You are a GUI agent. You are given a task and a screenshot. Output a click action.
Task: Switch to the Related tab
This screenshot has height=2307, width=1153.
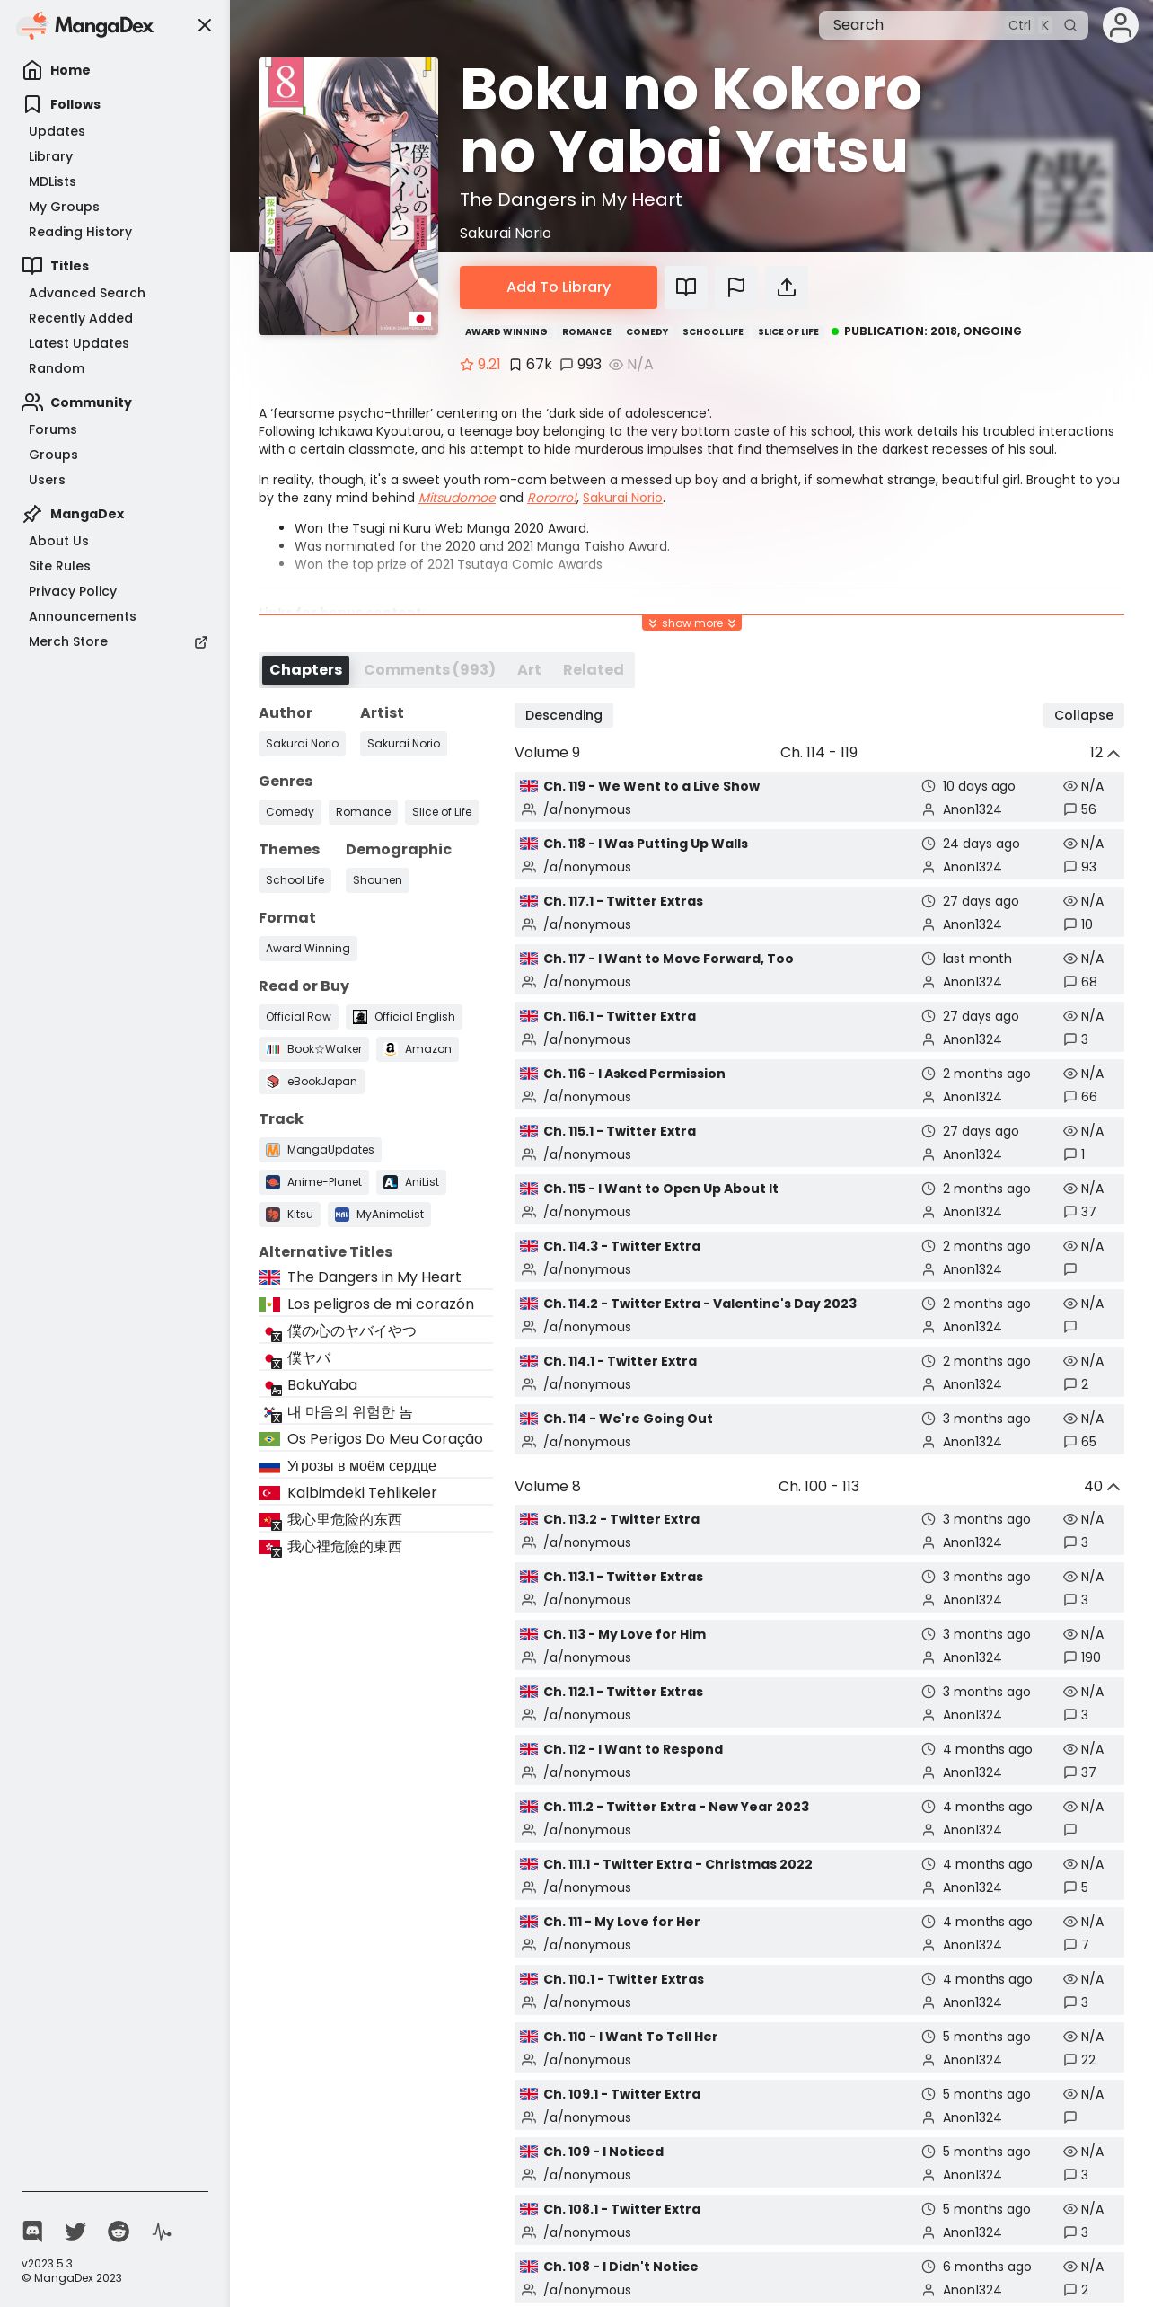593,670
